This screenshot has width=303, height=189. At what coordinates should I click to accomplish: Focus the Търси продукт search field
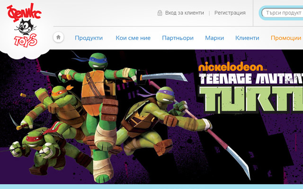point(282,13)
